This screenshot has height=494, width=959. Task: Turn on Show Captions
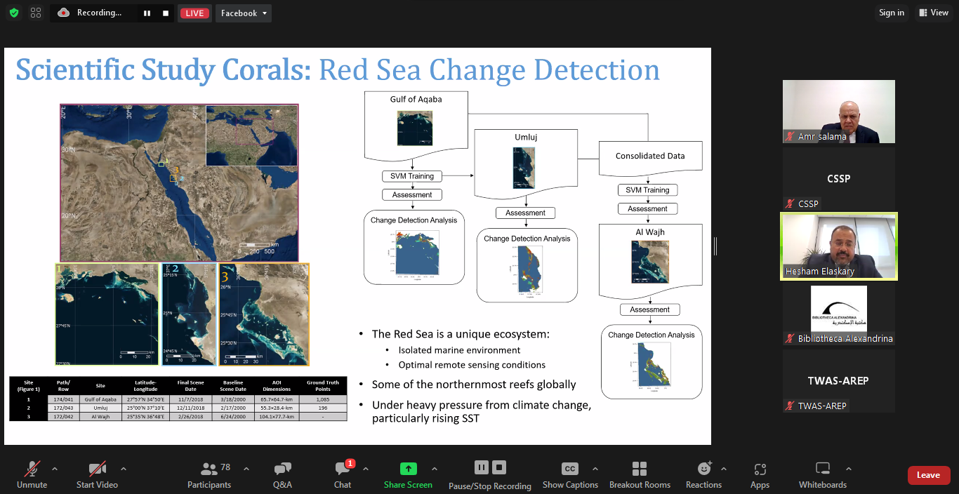570,475
